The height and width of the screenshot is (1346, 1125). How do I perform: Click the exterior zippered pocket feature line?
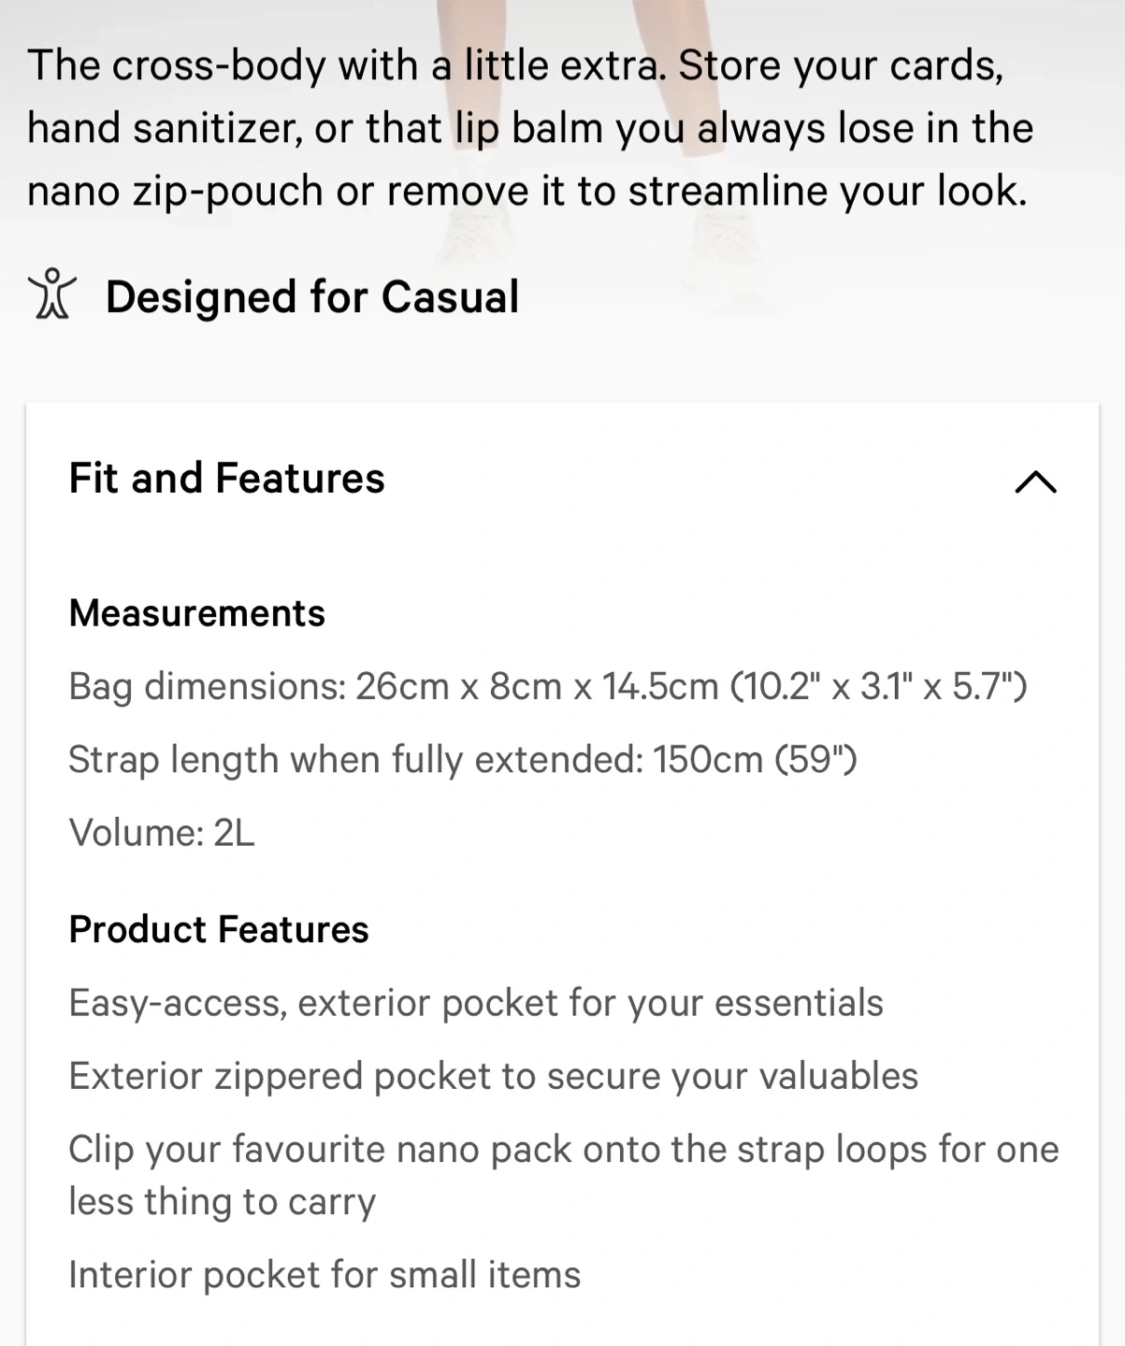point(493,1076)
